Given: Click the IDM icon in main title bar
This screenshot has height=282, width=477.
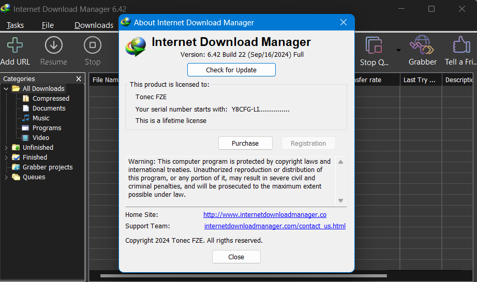Looking at the screenshot, I should [6, 9].
